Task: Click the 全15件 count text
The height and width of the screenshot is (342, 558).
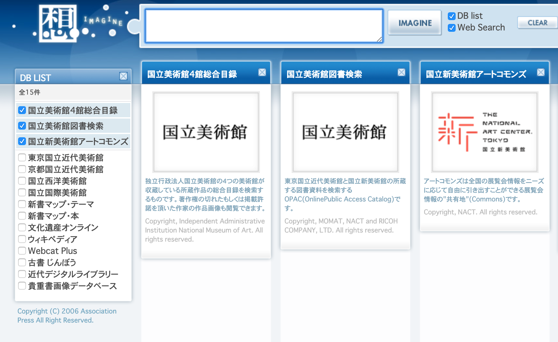Action: point(29,92)
